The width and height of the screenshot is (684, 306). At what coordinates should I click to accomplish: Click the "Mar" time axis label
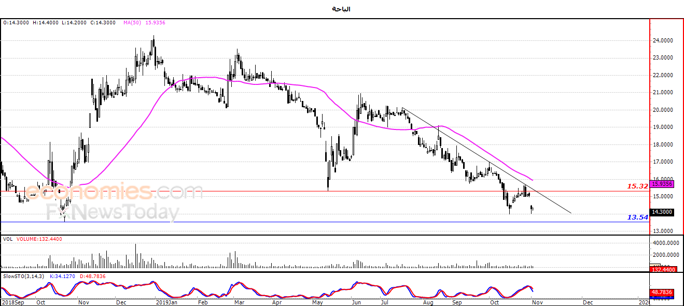tap(239, 302)
